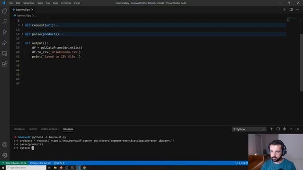Switch to the Problems panel tab

pos(19,129)
